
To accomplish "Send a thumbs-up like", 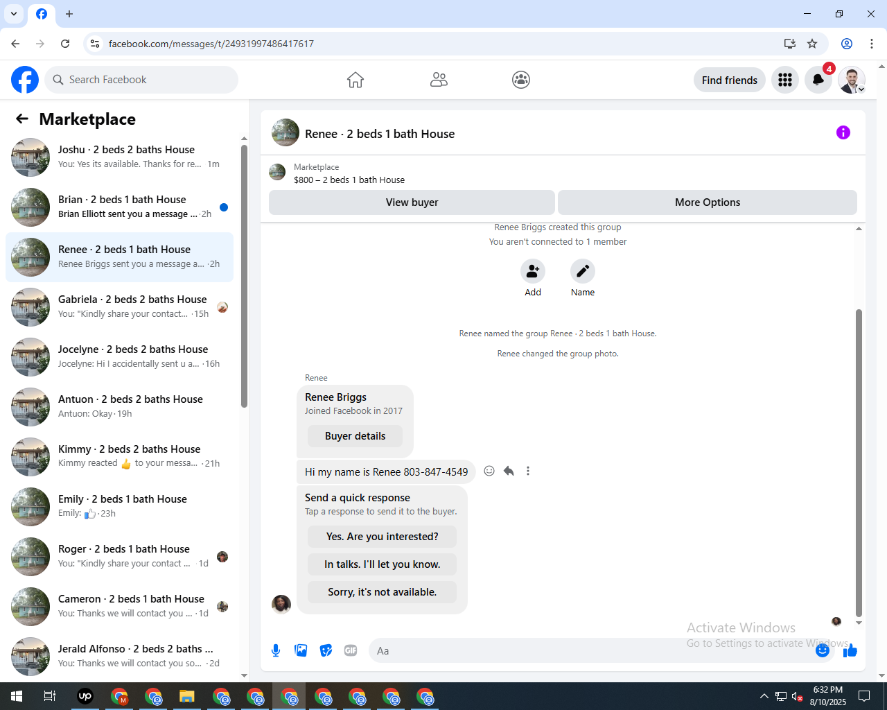I will click(850, 650).
